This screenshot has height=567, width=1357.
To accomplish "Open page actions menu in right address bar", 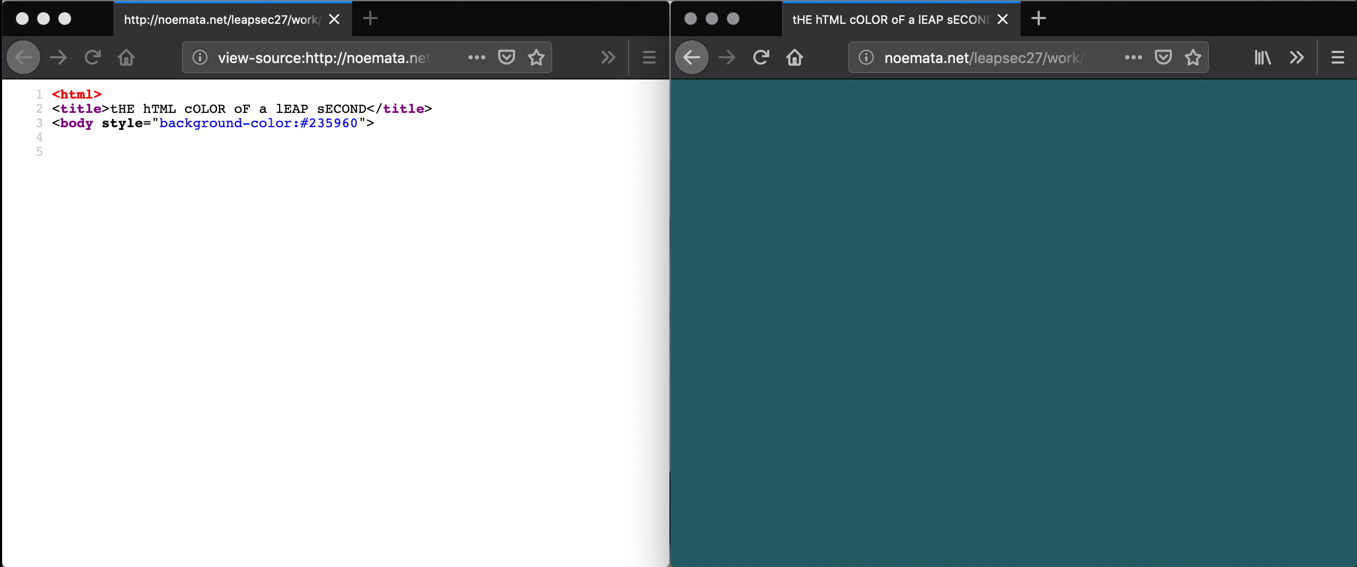I will tap(1133, 57).
